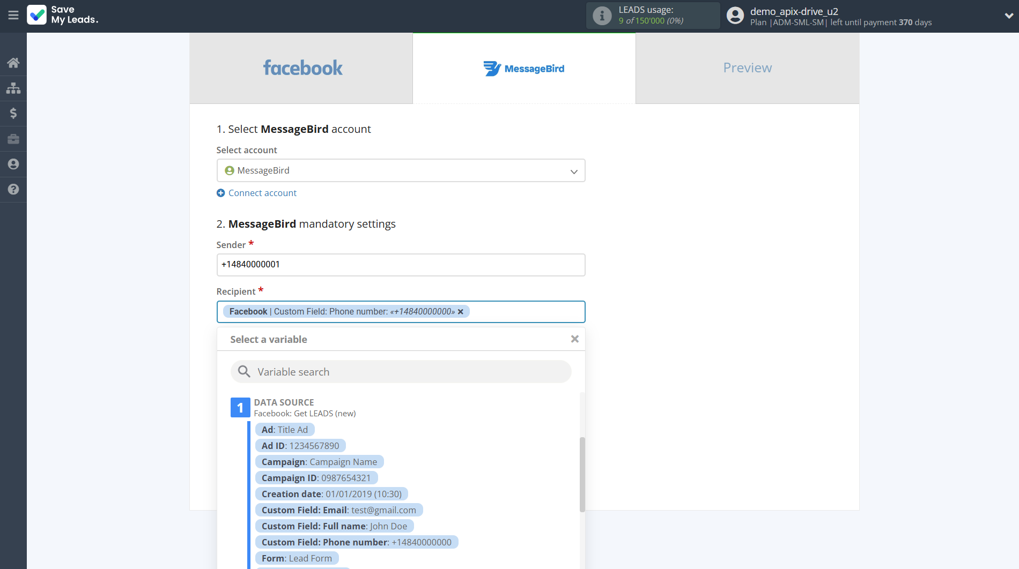Select the Home icon in sidebar
Screen dimensions: 1019x569
coord(13,62)
